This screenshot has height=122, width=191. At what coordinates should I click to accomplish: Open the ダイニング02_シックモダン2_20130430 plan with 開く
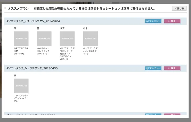point(172,68)
